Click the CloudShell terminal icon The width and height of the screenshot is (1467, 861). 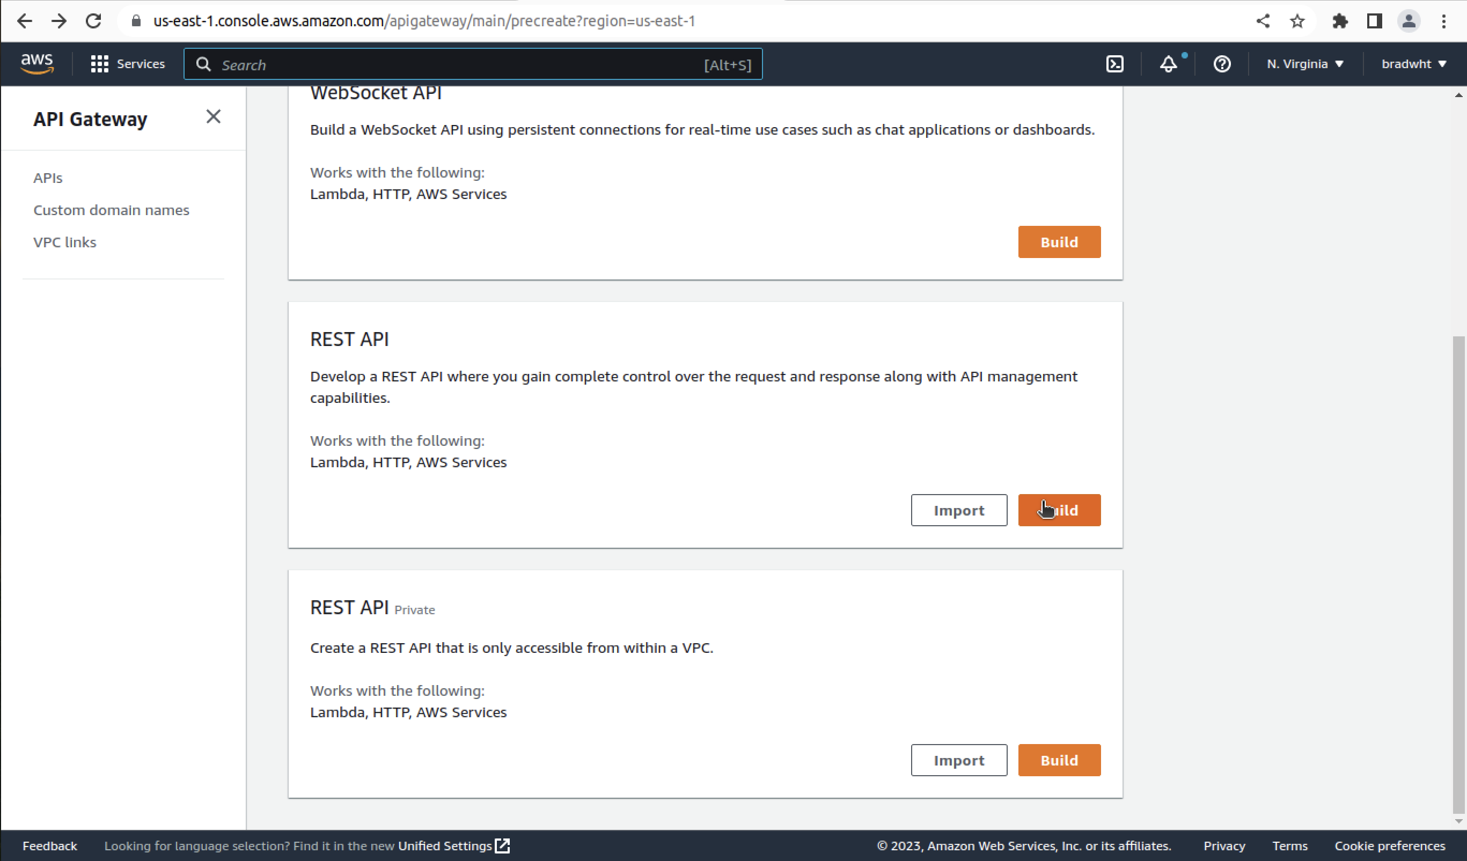pyautogui.click(x=1114, y=63)
